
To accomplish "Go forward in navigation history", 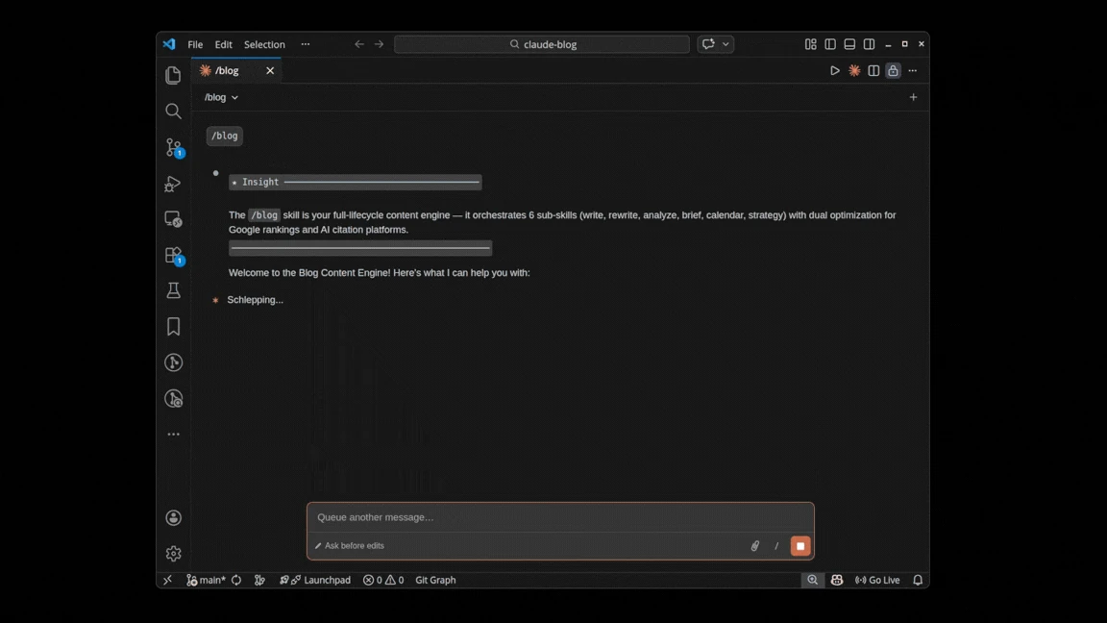I will tap(380, 44).
